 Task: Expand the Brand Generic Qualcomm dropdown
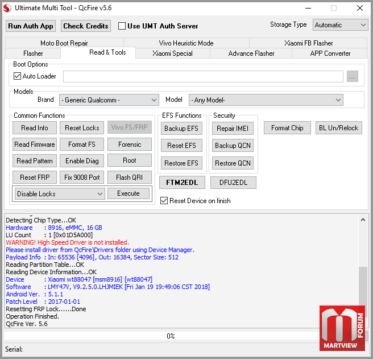[109, 100]
